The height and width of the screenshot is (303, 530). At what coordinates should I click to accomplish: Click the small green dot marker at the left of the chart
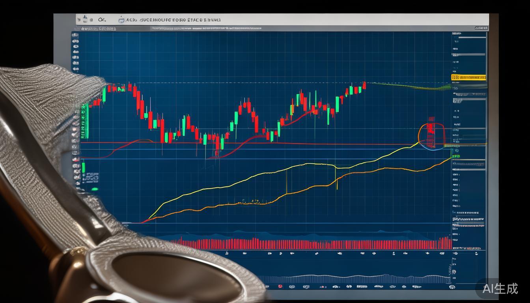pos(95,190)
